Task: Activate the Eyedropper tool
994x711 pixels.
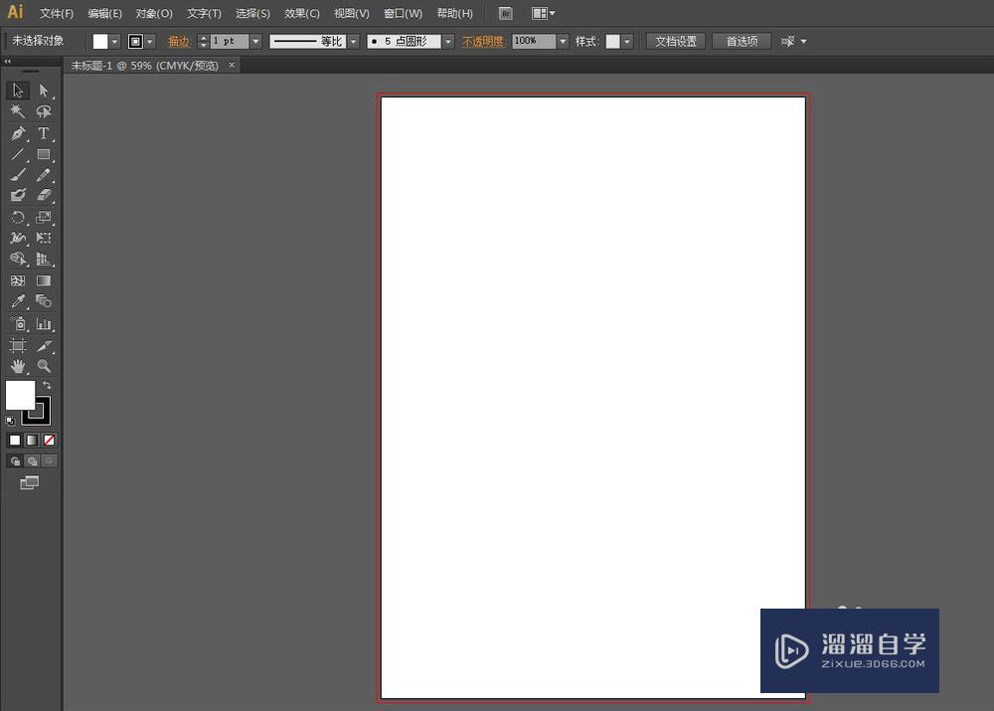Action: 18,301
